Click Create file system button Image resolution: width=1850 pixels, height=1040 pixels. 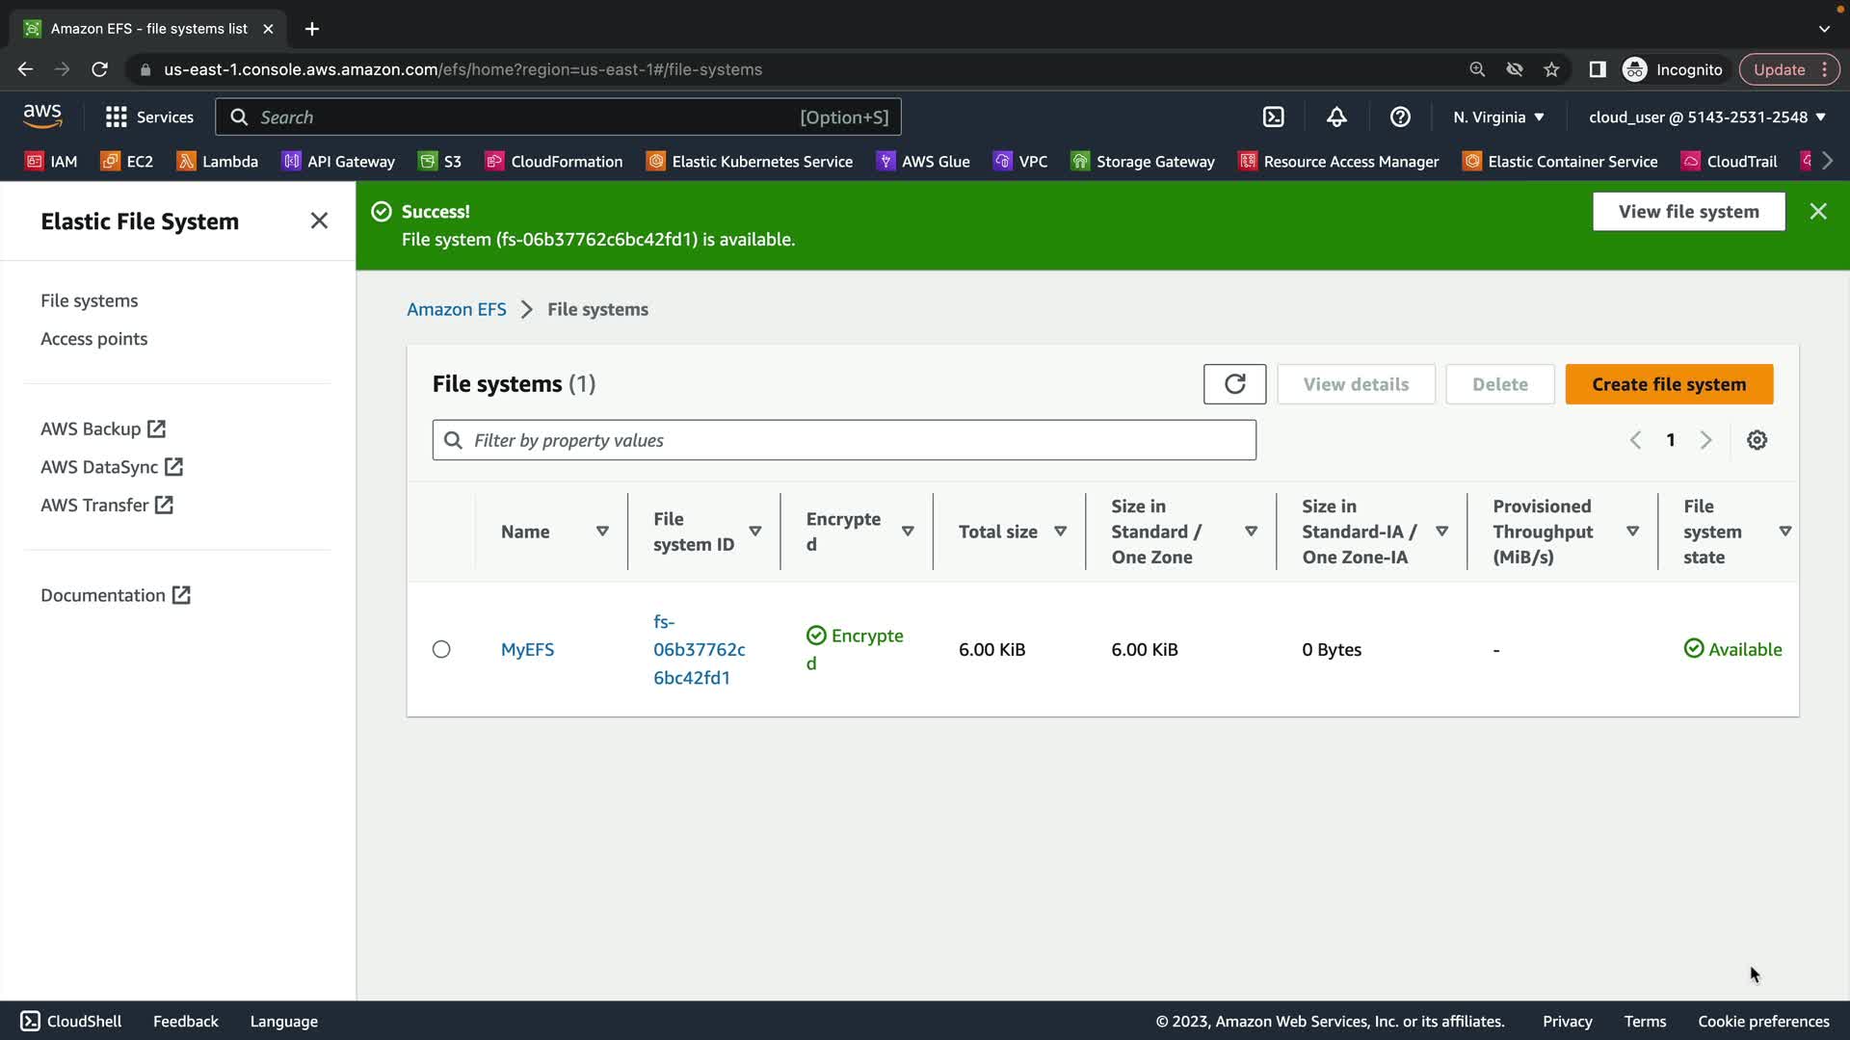[x=1668, y=384]
